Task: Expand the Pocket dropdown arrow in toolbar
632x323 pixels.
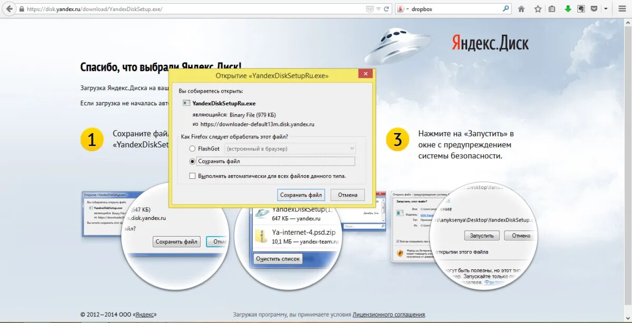Action: click(606, 9)
